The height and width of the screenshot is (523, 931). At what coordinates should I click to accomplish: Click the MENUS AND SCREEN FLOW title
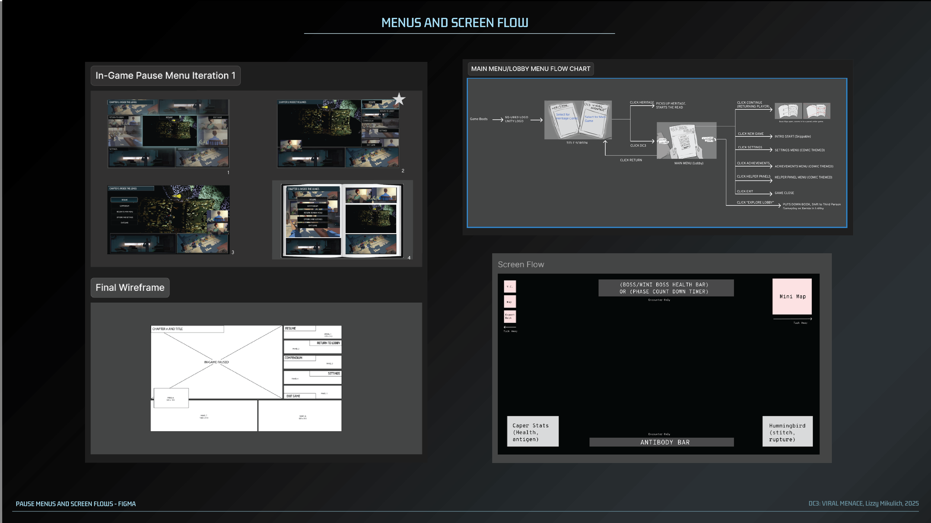pos(455,23)
